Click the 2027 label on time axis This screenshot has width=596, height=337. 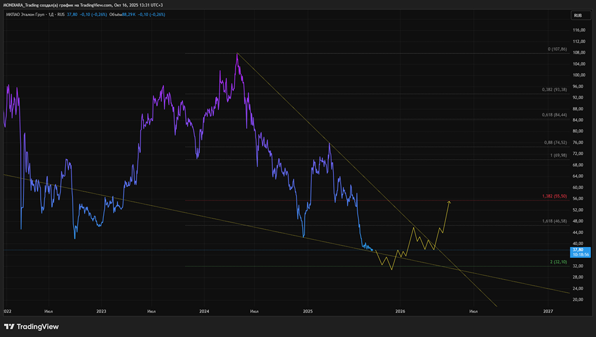point(548,311)
